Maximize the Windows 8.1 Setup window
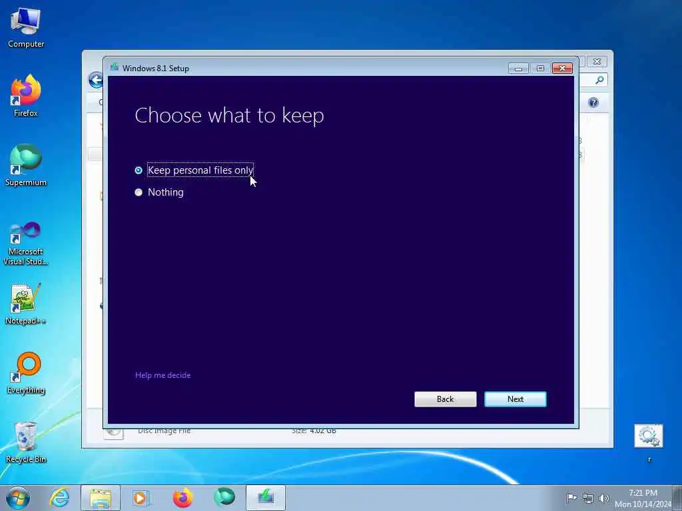Screen dimensions: 682x511 click(x=540, y=69)
